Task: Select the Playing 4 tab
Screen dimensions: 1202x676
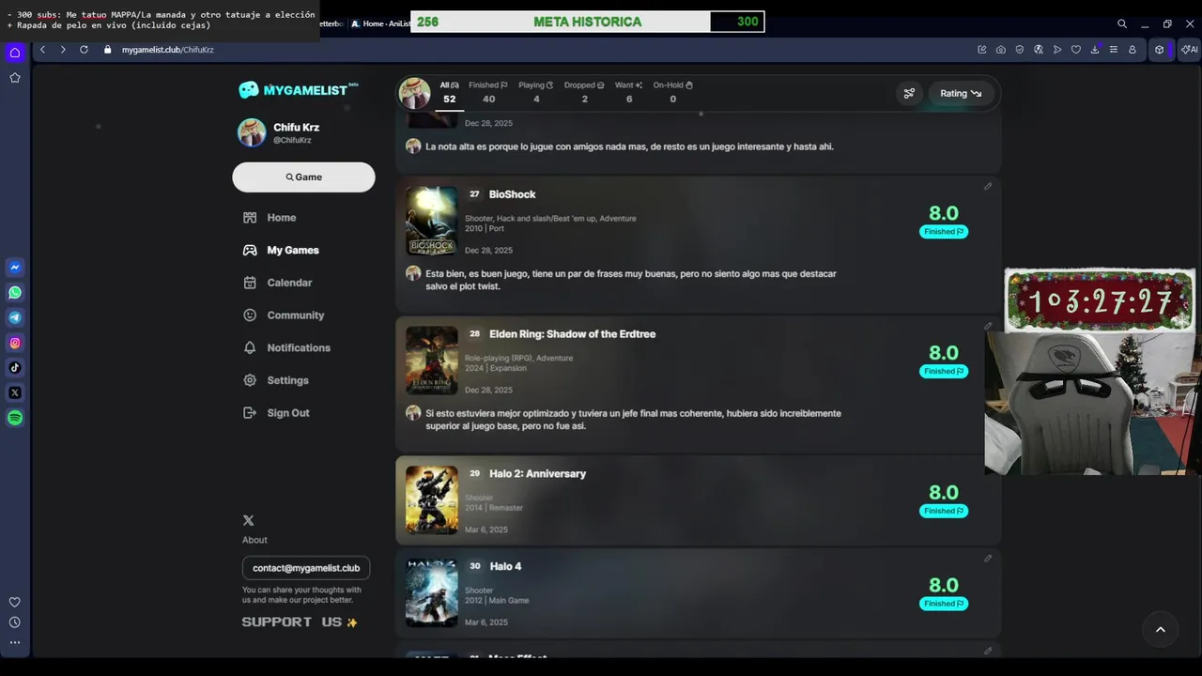Action: [536, 92]
